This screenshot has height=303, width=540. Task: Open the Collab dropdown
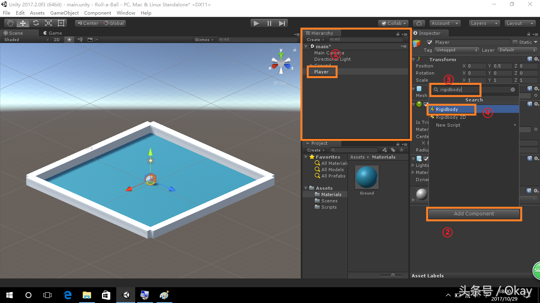[393, 23]
